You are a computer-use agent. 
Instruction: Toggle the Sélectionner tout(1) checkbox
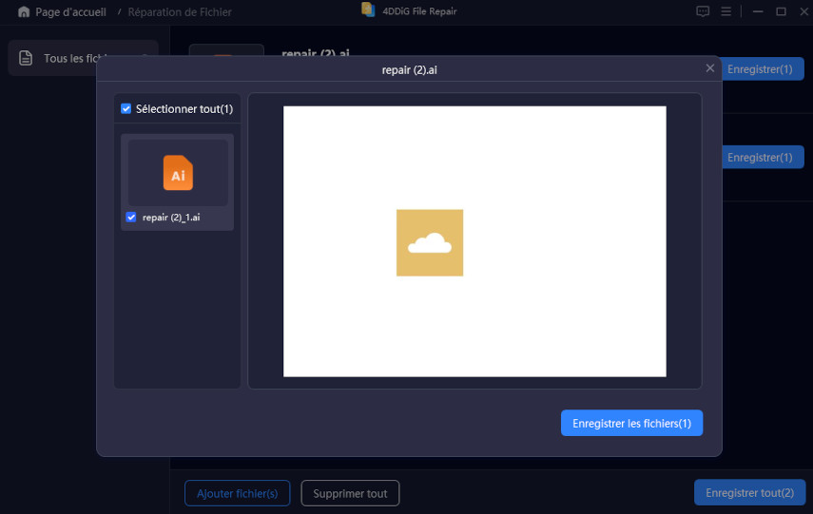point(126,109)
